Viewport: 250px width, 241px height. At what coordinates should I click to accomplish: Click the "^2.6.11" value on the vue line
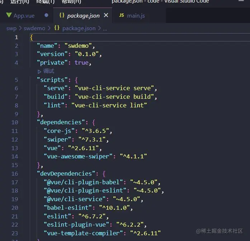83,148
